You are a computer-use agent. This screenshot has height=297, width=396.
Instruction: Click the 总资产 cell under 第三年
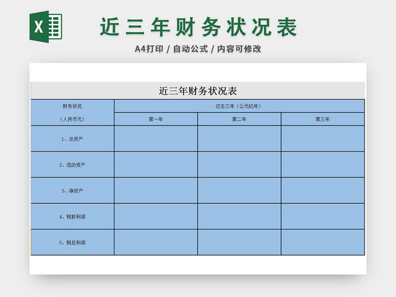tap(323, 139)
